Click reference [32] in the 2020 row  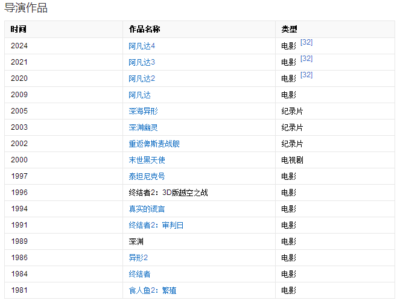click(x=306, y=75)
